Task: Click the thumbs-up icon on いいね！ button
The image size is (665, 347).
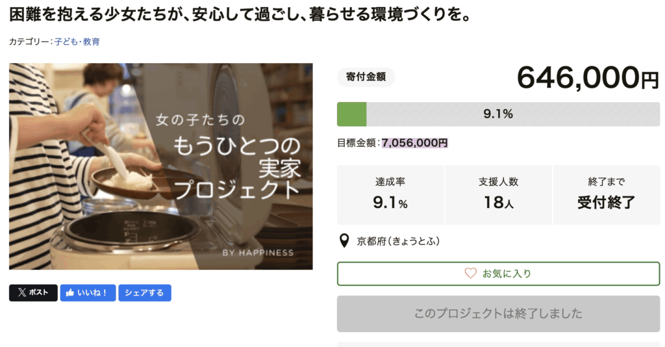Action: tap(70, 293)
